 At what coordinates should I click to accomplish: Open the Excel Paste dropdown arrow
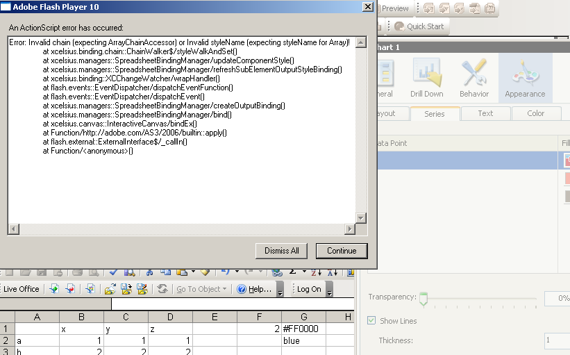tap(194, 272)
